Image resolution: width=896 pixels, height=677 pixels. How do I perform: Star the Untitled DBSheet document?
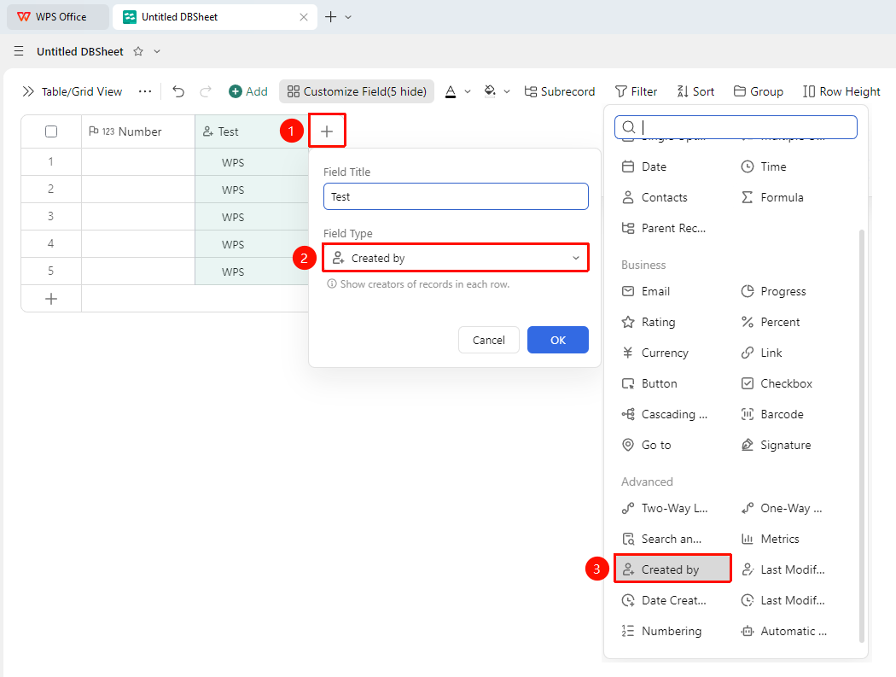[138, 51]
